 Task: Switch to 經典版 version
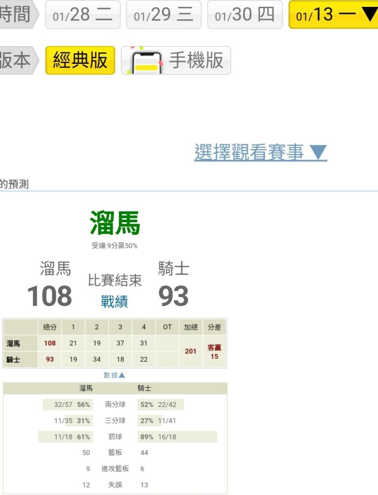pyautogui.click(x=80, y=60)
